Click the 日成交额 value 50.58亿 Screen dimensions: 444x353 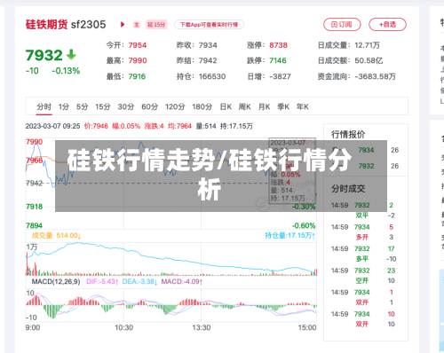tap(369, 60)
